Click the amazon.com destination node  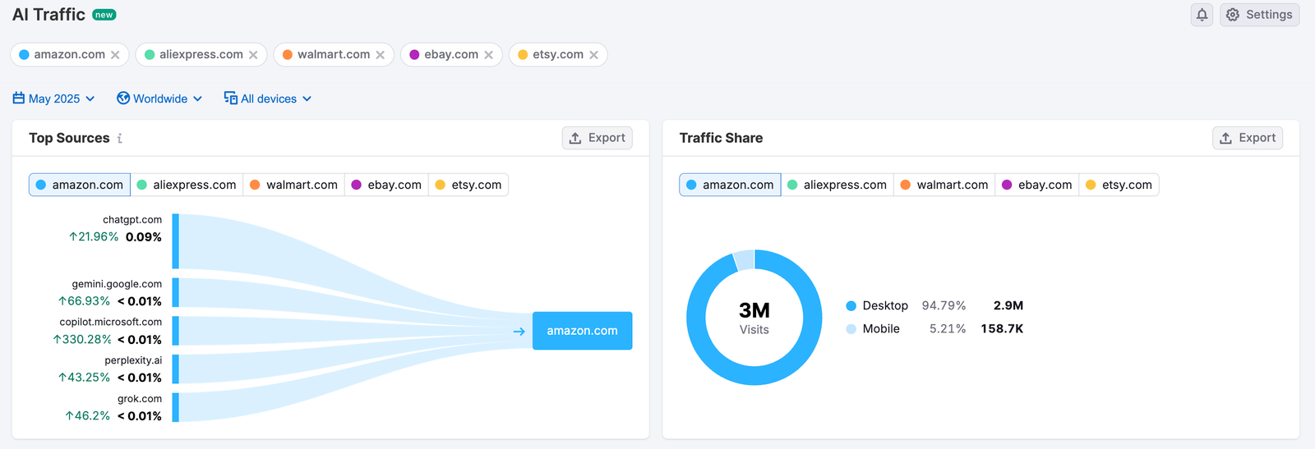(x=582, y=331)
